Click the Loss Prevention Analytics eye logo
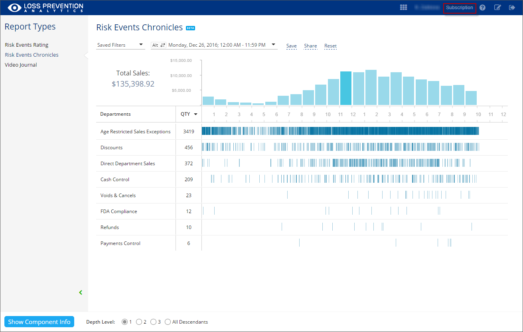Screen dimensions: 523x332 (15, 7)
